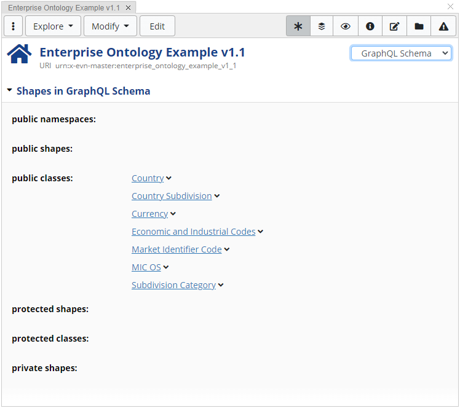
Task: Click the Enterprise Ontology Example v1.1 heading
Action: point(142,52)
